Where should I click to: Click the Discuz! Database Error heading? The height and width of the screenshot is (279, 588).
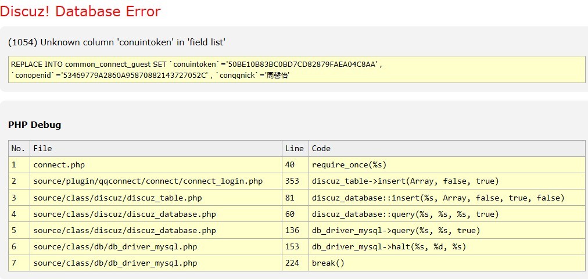(80, 11)
